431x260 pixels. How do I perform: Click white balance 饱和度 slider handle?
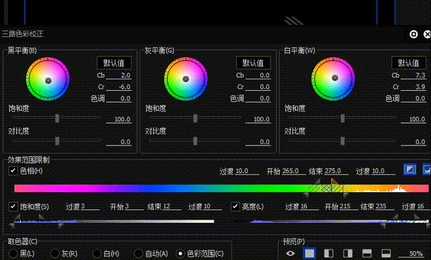[x=343, y=119]
